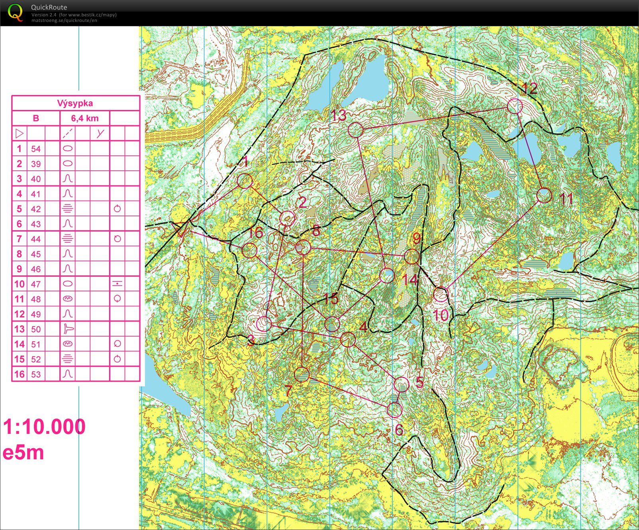The height and width of the screenshot is (530, 639).
Task: Click the QuickRoute logo icon
Action: pyautogui.click(x=16, y=12)
